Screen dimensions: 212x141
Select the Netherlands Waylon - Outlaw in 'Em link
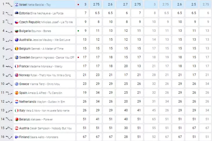point(42,102)
